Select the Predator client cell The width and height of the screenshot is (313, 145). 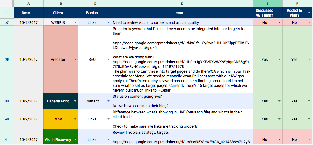click(61, 59)
